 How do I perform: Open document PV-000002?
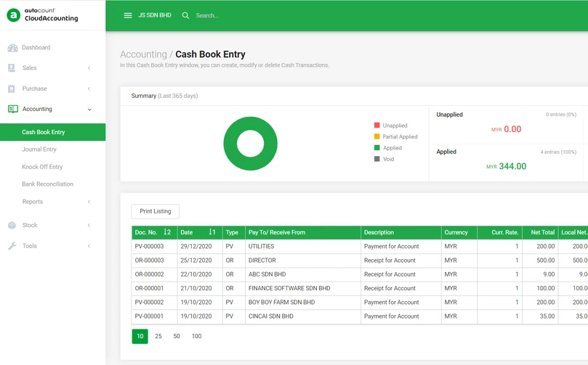149,302
